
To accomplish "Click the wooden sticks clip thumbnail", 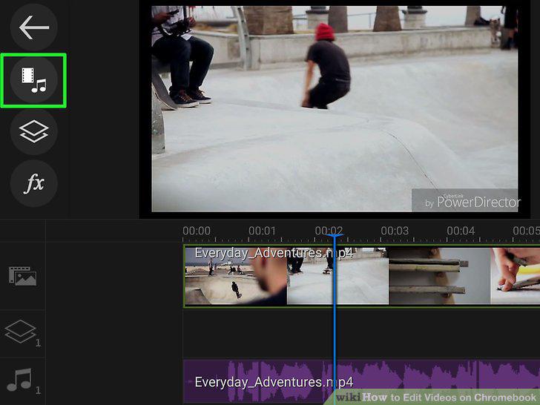I will click(439, 276).
